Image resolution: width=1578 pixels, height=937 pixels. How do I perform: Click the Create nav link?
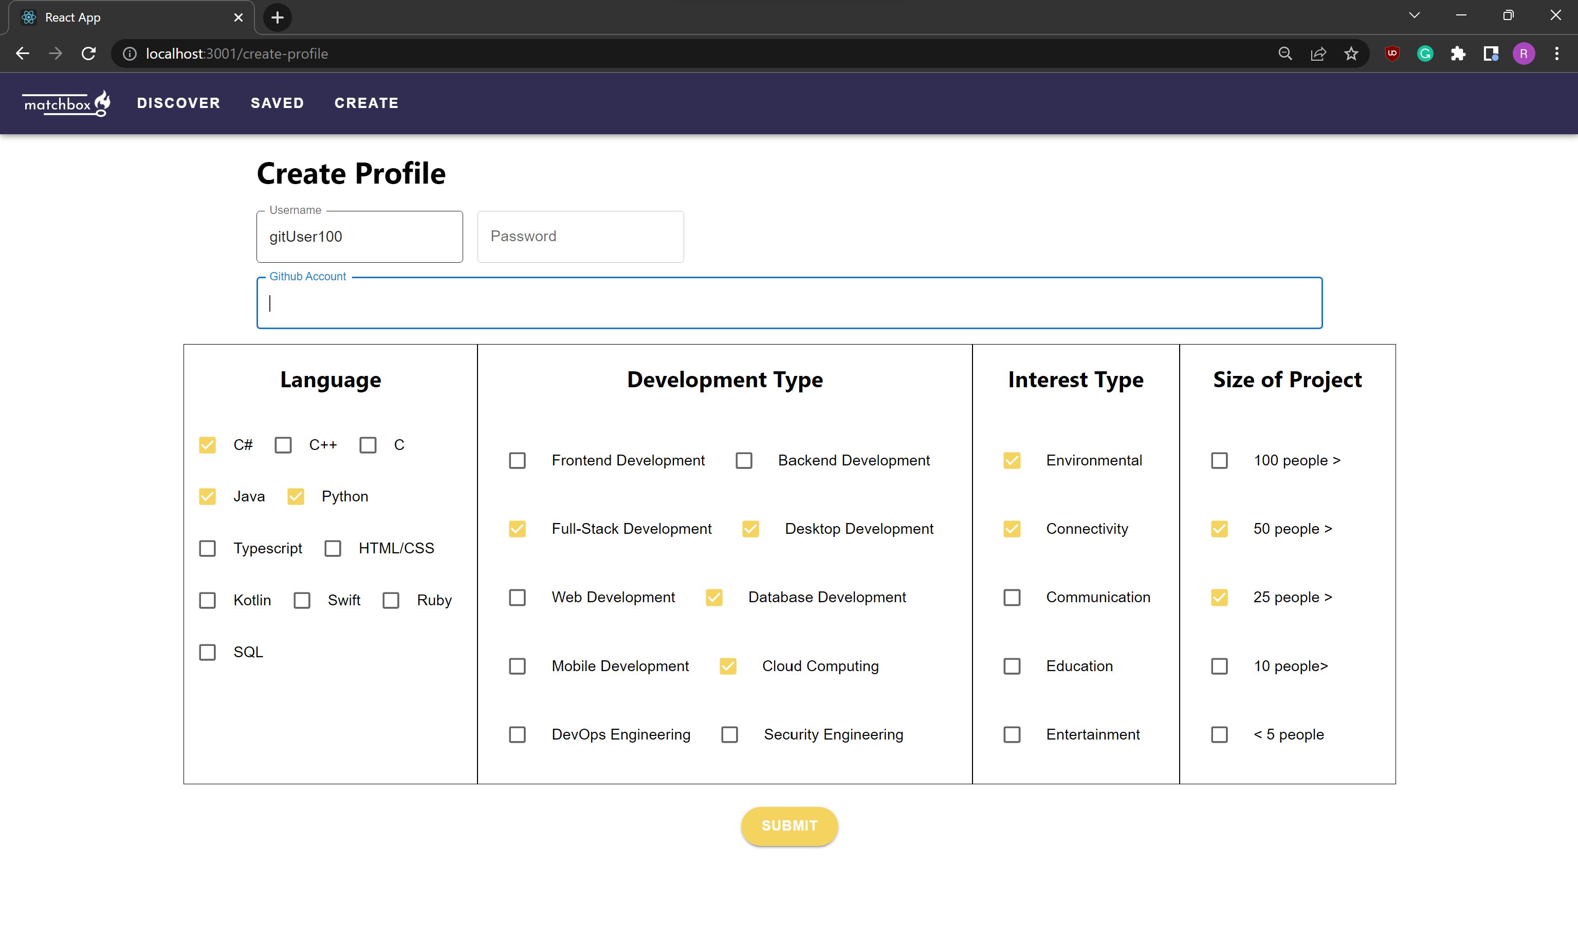coord(366,103)
